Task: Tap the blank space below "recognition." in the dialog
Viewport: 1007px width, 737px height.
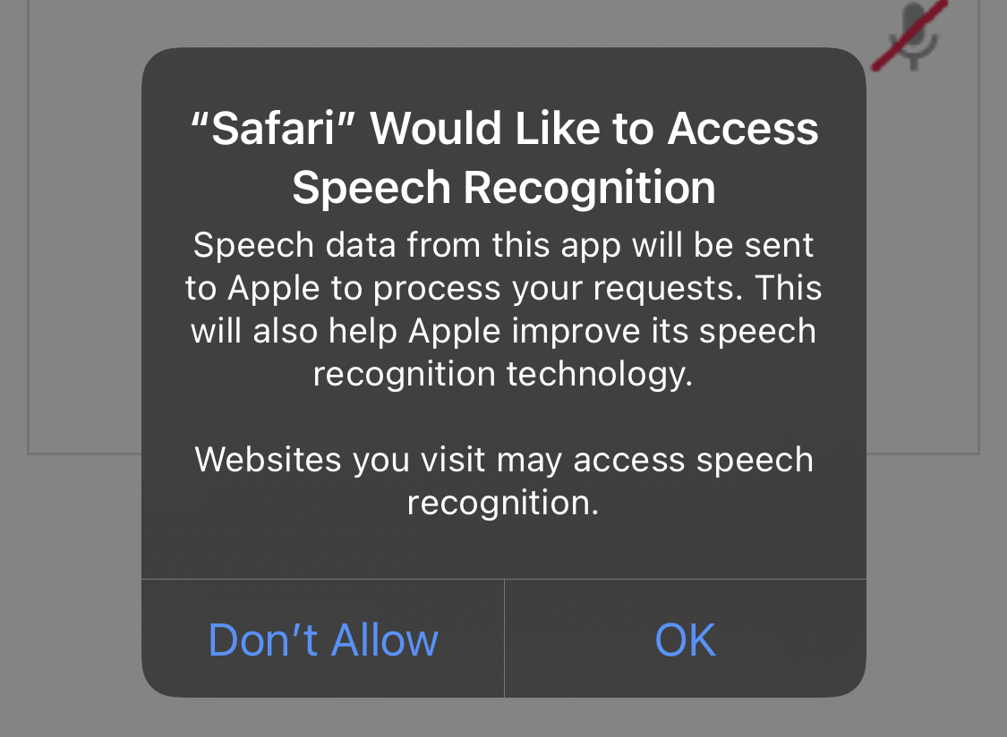Action: (x=503, y=547)
